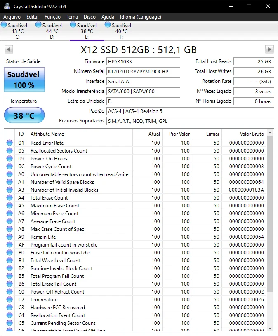Click the Atual column header
Image resolution: width=278 pixels, height=336 pixels.
pyautogui.click(x=148, y=134)
